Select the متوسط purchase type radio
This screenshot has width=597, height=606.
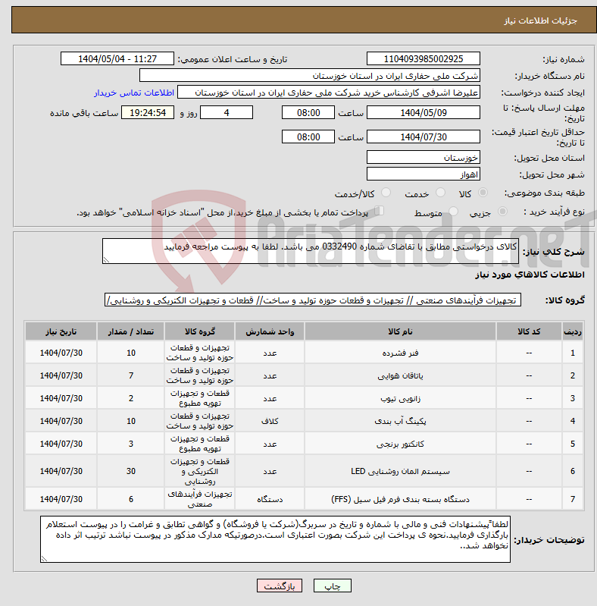pyautogui.click(x=453, y=212)
